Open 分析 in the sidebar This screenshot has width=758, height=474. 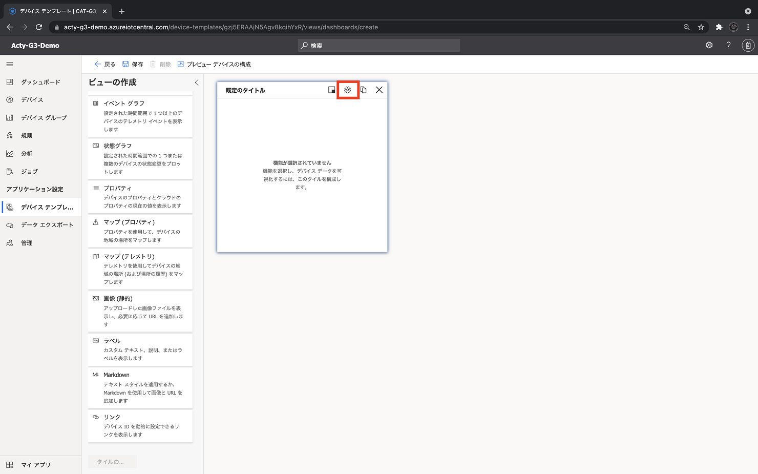coord(40,154)
